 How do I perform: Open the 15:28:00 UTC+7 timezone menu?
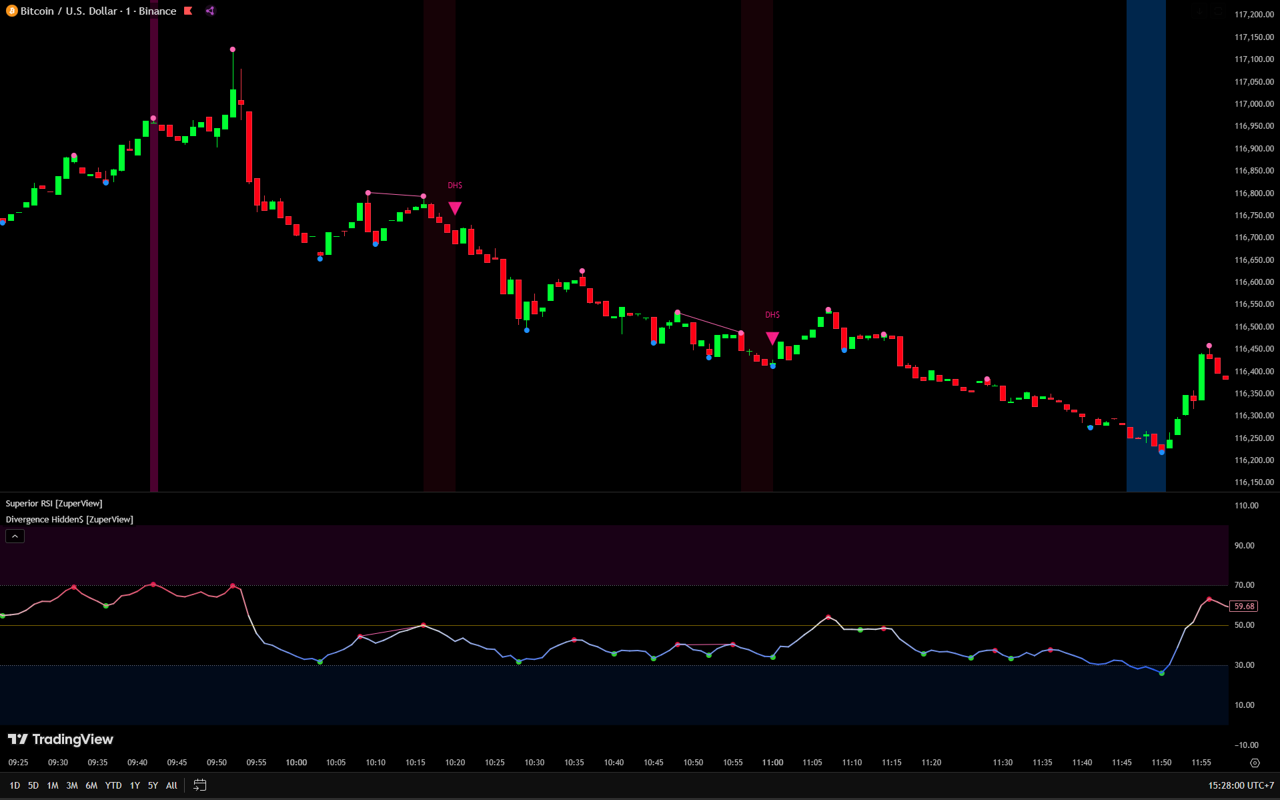(1241, 785)
